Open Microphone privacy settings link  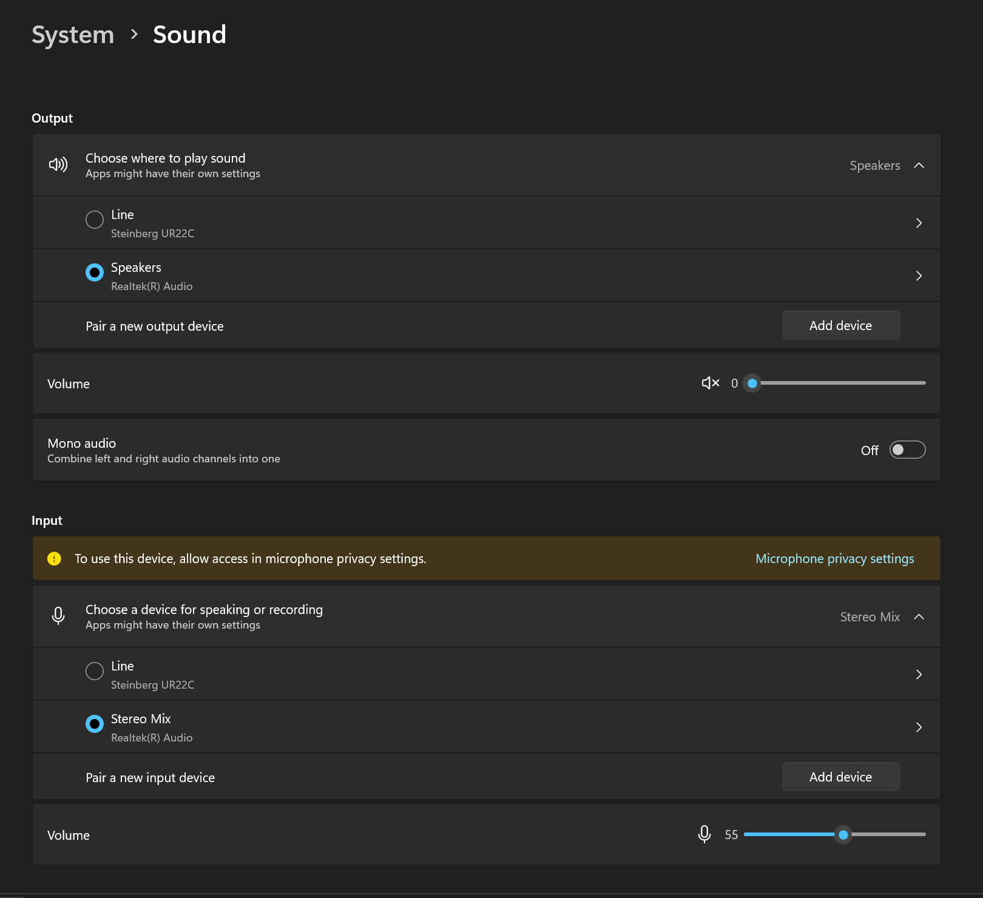click(x=834, y=558)
